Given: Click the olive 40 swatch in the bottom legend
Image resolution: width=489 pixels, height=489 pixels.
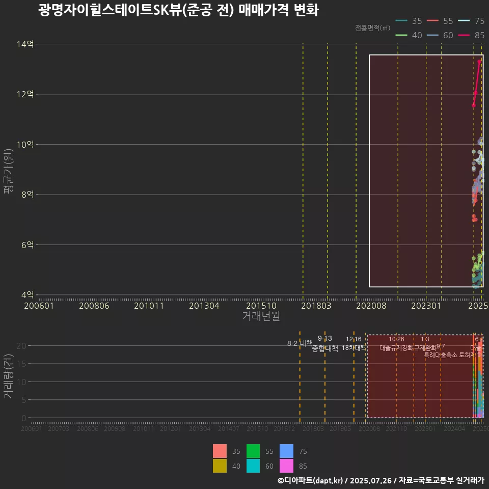Looking at the screenshot, I should [x=220, y=466].
